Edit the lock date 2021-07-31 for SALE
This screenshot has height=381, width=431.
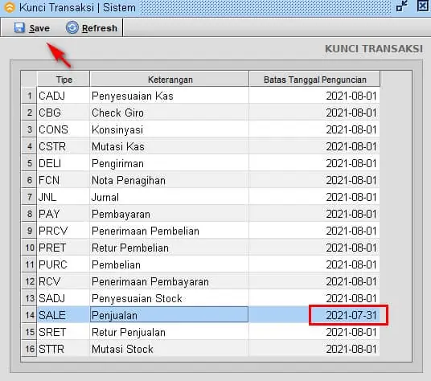pyautogui.click(x=314, y=315)
